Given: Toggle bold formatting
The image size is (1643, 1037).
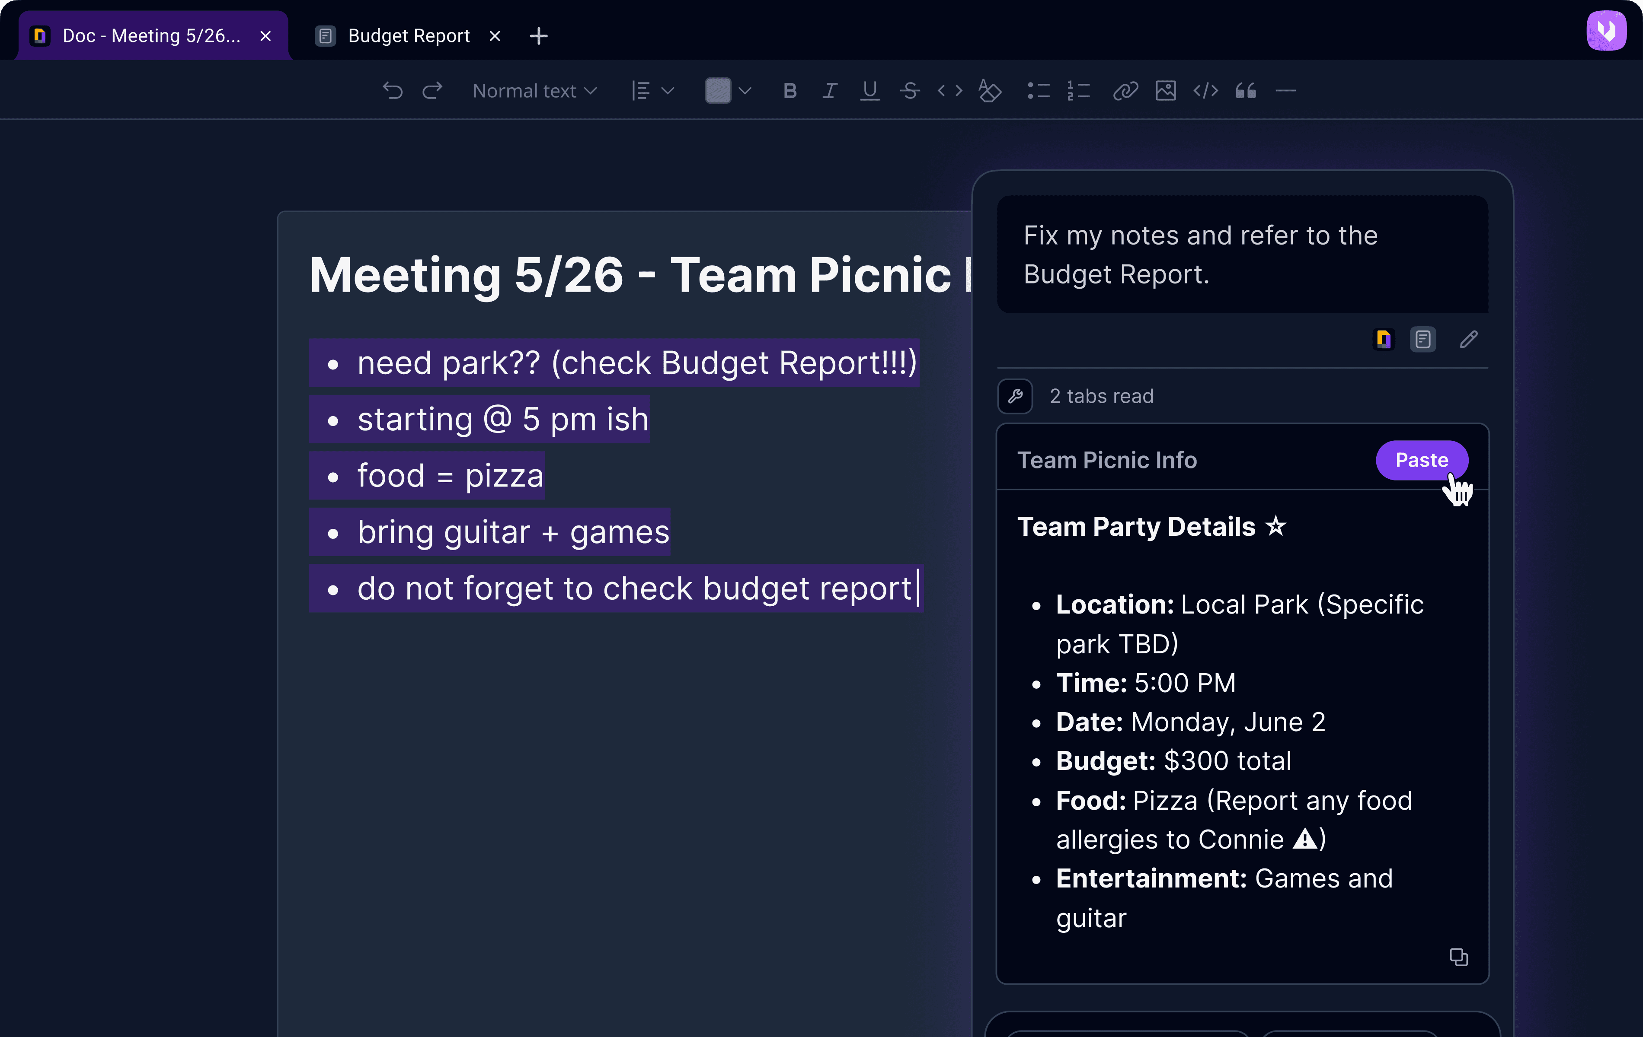Looking at the screenshot, I should 790,91.
